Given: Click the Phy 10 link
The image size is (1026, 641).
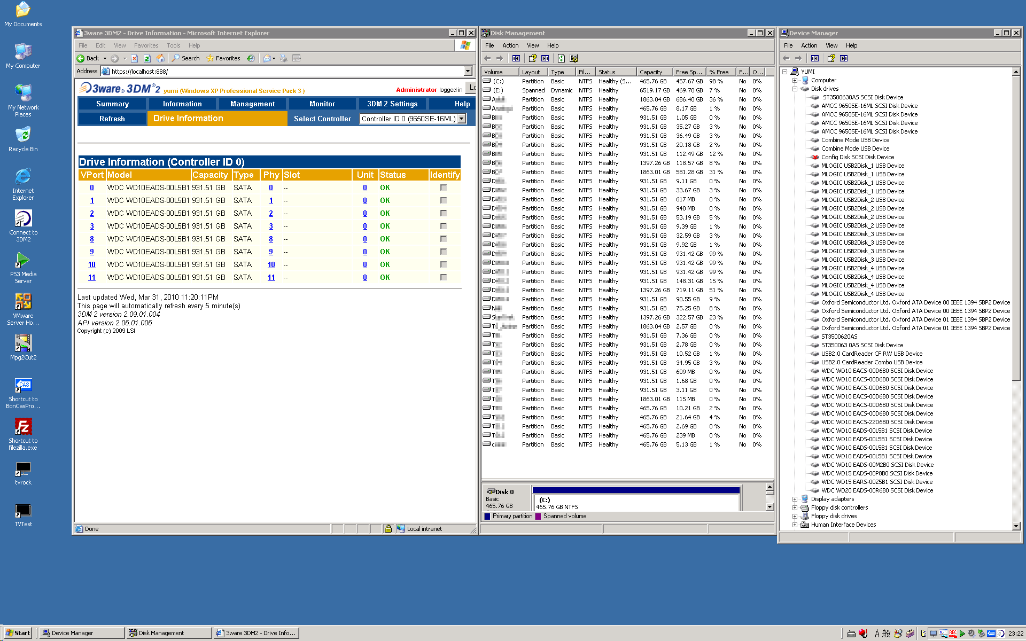Looking at the screenshot, I should point(271,264).
